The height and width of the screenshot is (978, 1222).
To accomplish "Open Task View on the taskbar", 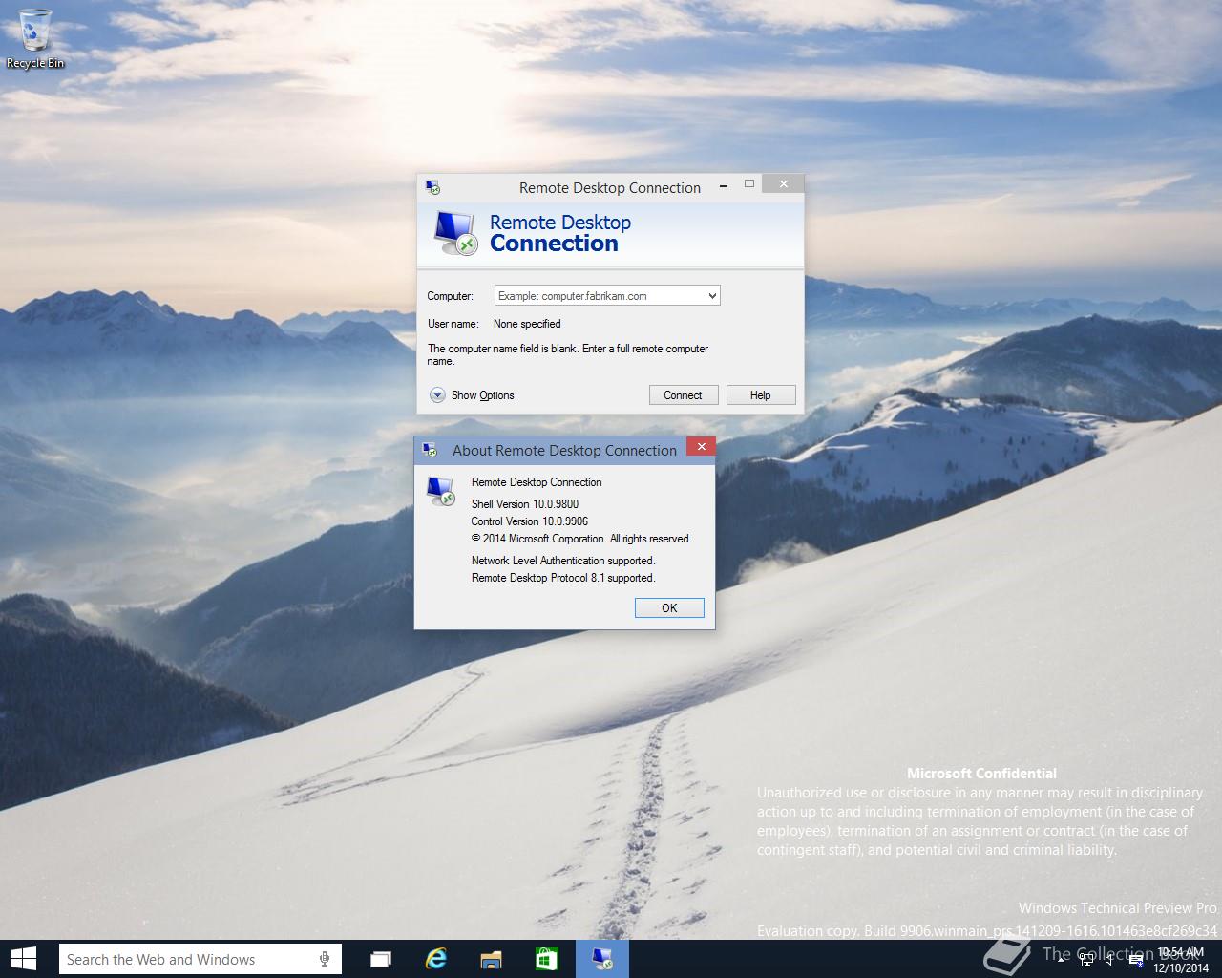I will pyautogui.click(x=381, y=959).
